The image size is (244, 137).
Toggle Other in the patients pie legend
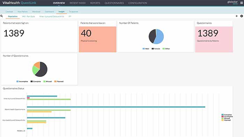166,49
